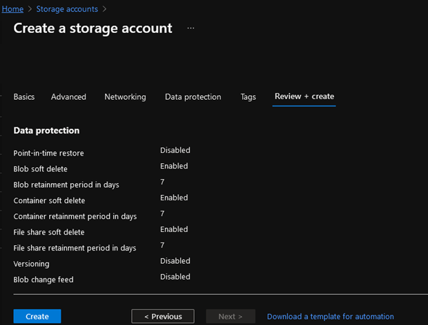Switch to the Basics tab

(x=24, y=97)
